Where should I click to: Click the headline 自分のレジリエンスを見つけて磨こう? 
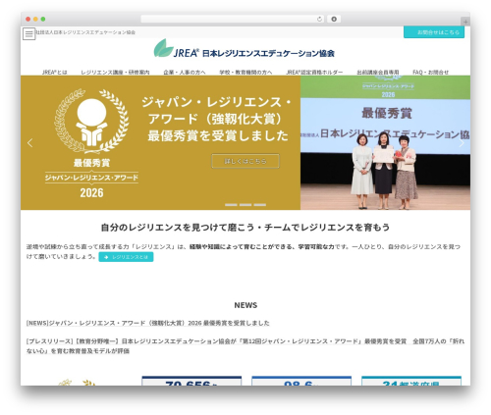pyautogui.click(x=245, y=228)
